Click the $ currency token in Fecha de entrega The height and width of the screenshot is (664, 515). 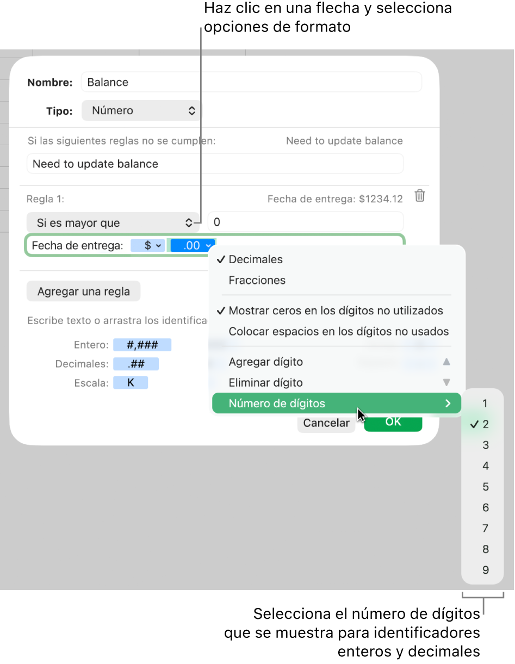(147, 245)
